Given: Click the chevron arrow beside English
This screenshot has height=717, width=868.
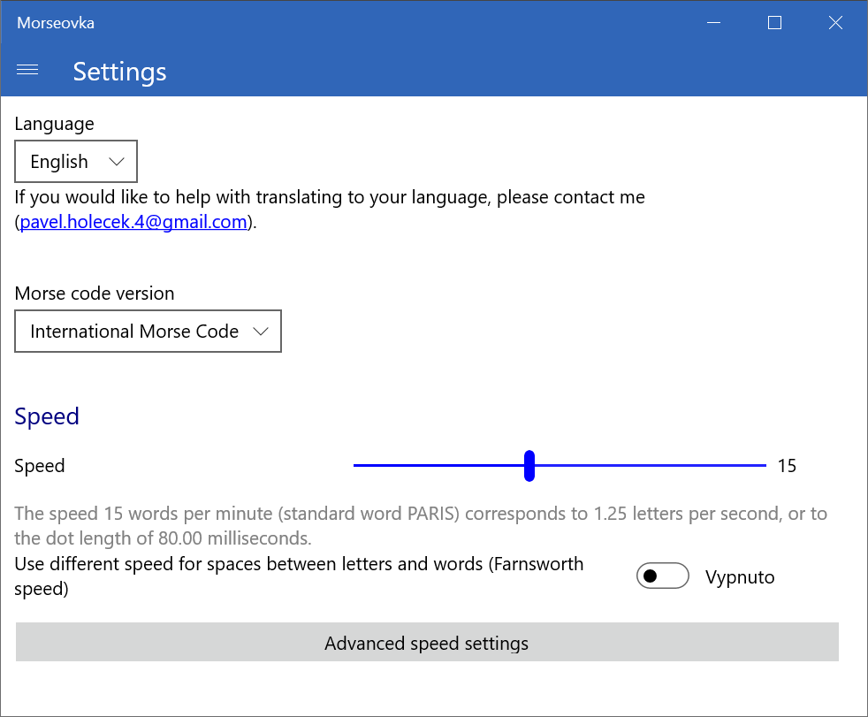Looking at the screenshot, I should [117, 162].
